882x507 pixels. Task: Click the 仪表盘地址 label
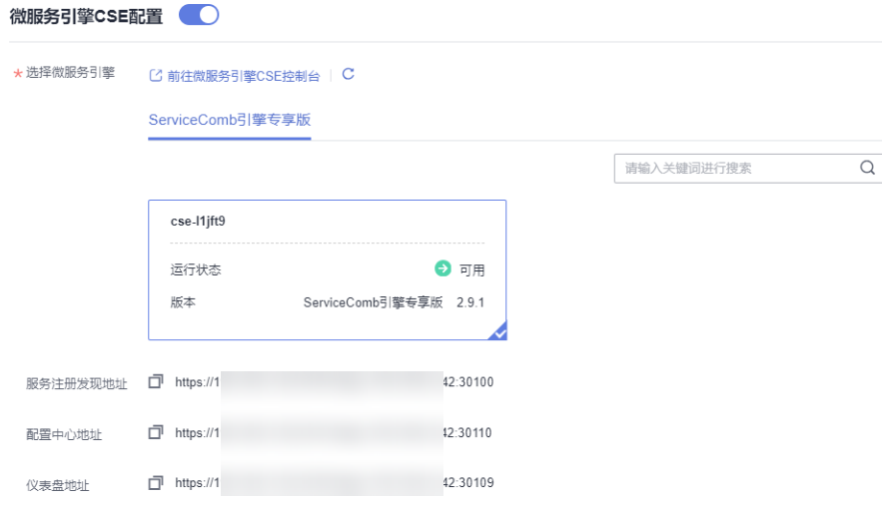coord(57,485)
